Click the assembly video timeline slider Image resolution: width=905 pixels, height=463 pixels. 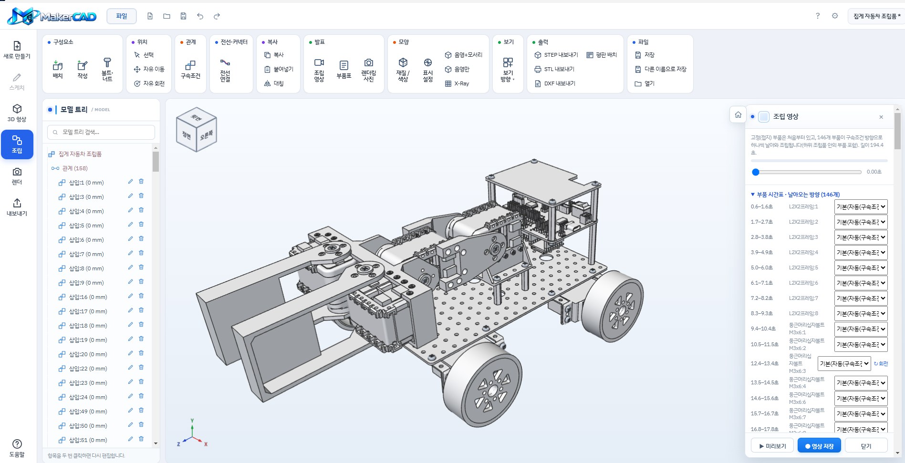(807, 172)
